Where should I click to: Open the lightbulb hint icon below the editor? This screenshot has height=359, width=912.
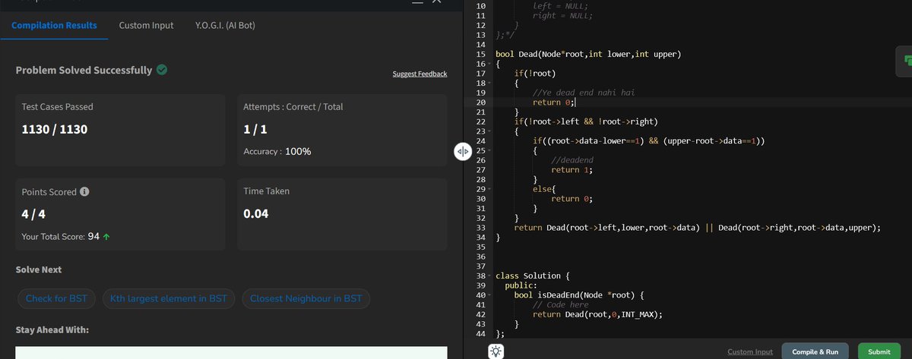495,351
